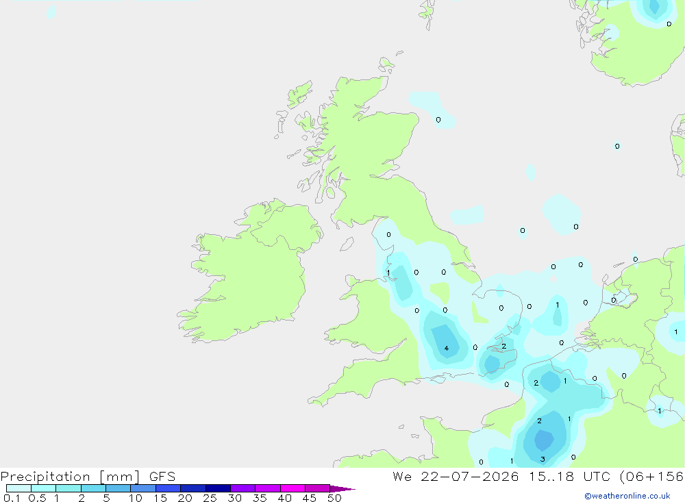Click the '50' legend label
The height and width of the screenshot is (502, 685).
pos(334,498)
